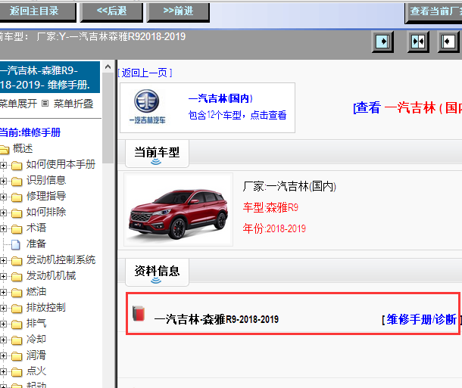Click the sidebar title 维修手册 header

point(50,78)
